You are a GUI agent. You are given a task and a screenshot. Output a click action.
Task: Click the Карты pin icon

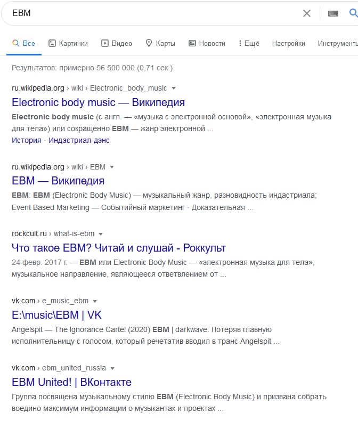pyautogui.click(x=149, y=43)
